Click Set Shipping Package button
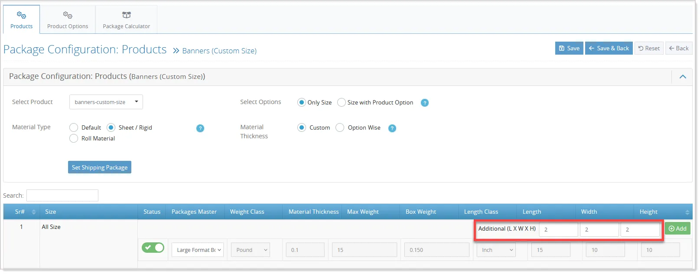700x274 pixels. pos(100,167)
